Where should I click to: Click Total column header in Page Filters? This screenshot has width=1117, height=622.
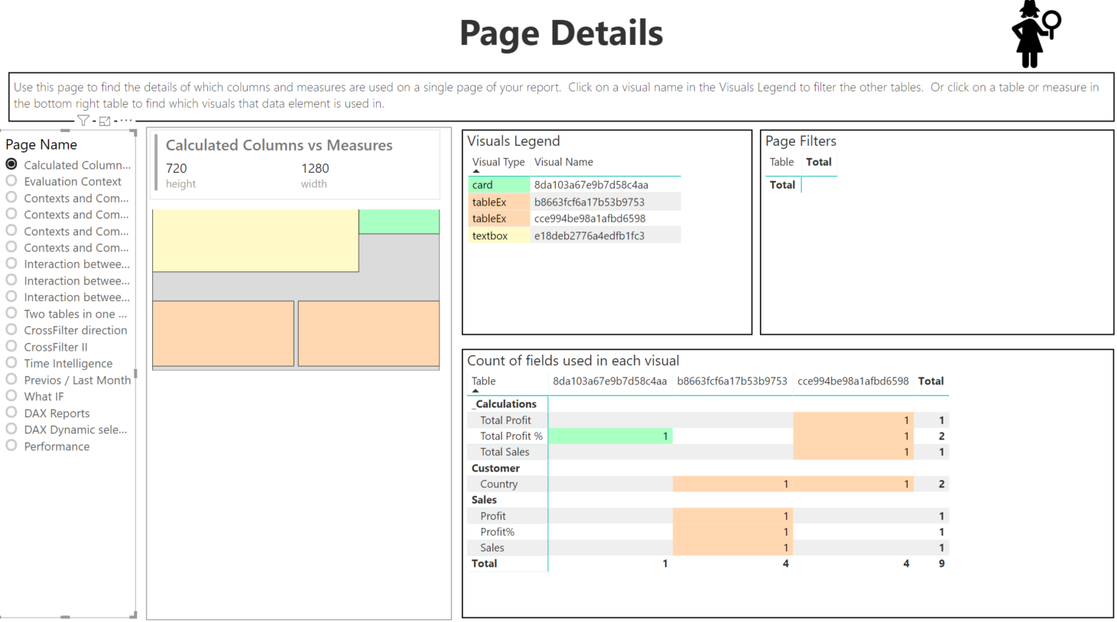click(x=818, y=162)
